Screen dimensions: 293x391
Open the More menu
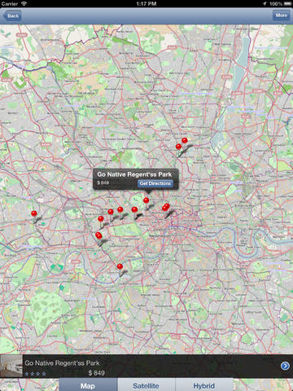pyautogui.click(x=281, y=15)
